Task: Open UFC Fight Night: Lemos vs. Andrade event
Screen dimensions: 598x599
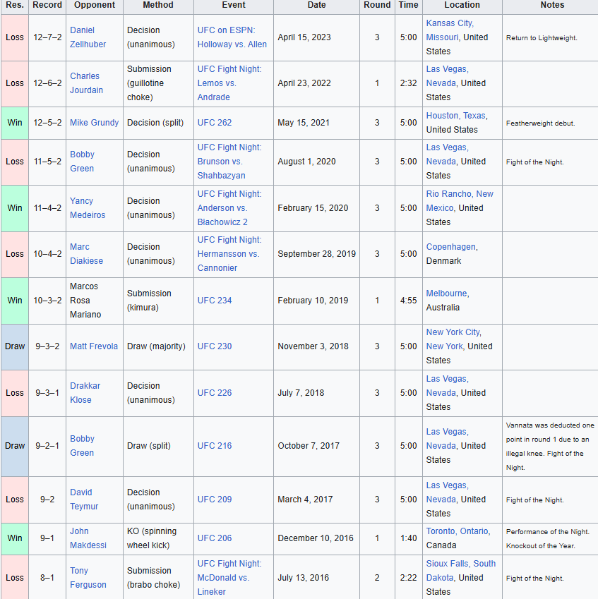Action: (x=229, y=83)
